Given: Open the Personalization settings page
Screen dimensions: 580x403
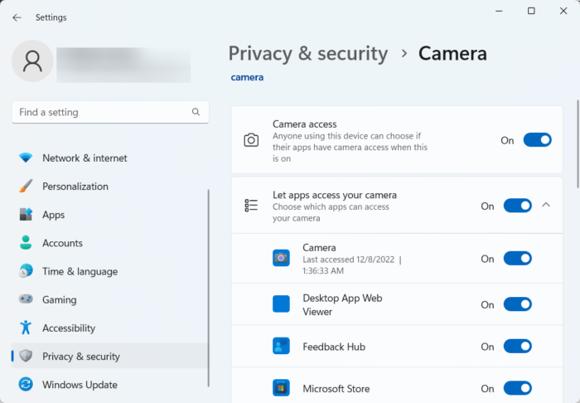Looking at the screenshot, I should pos(75,187).
